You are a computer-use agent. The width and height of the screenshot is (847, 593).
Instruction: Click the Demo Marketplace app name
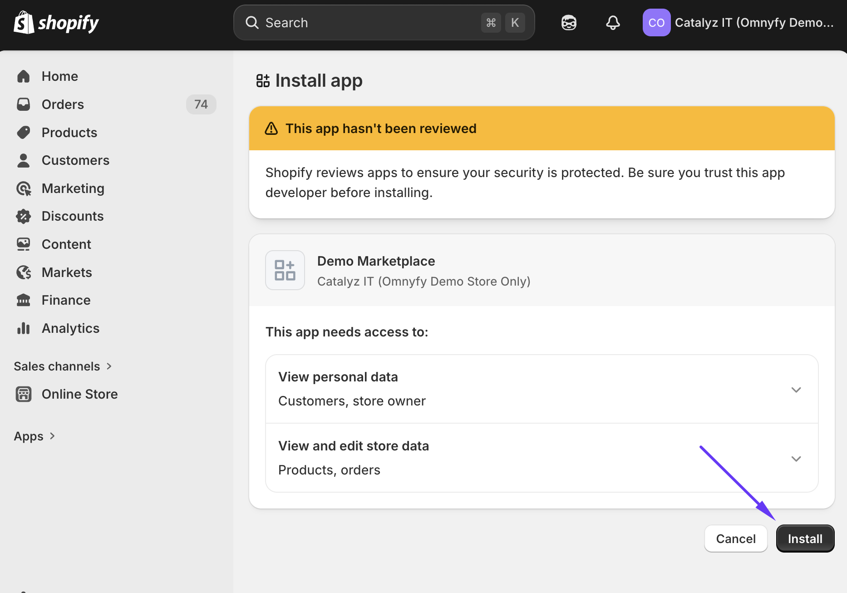tap(376, 261)
